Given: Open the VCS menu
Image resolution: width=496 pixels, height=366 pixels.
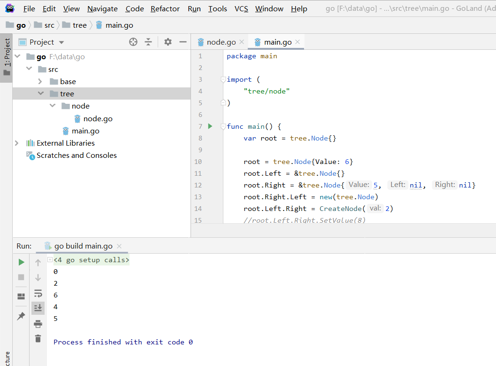Looking at the screenshot, I should (x=241, y=9).
